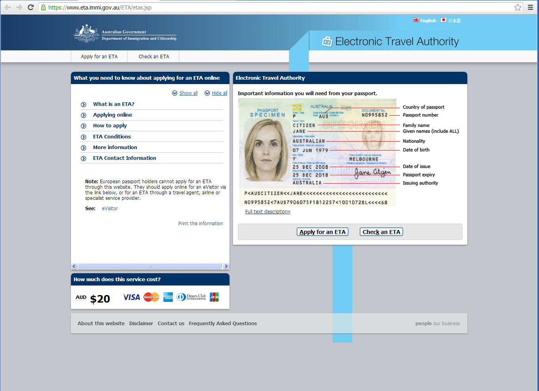
Task: Click the Japanese flag icon
Action: click(x=443, y=20)
